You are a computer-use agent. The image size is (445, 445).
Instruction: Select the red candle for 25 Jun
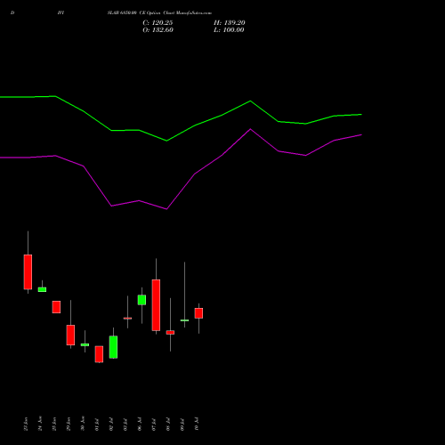pos(56,307)
